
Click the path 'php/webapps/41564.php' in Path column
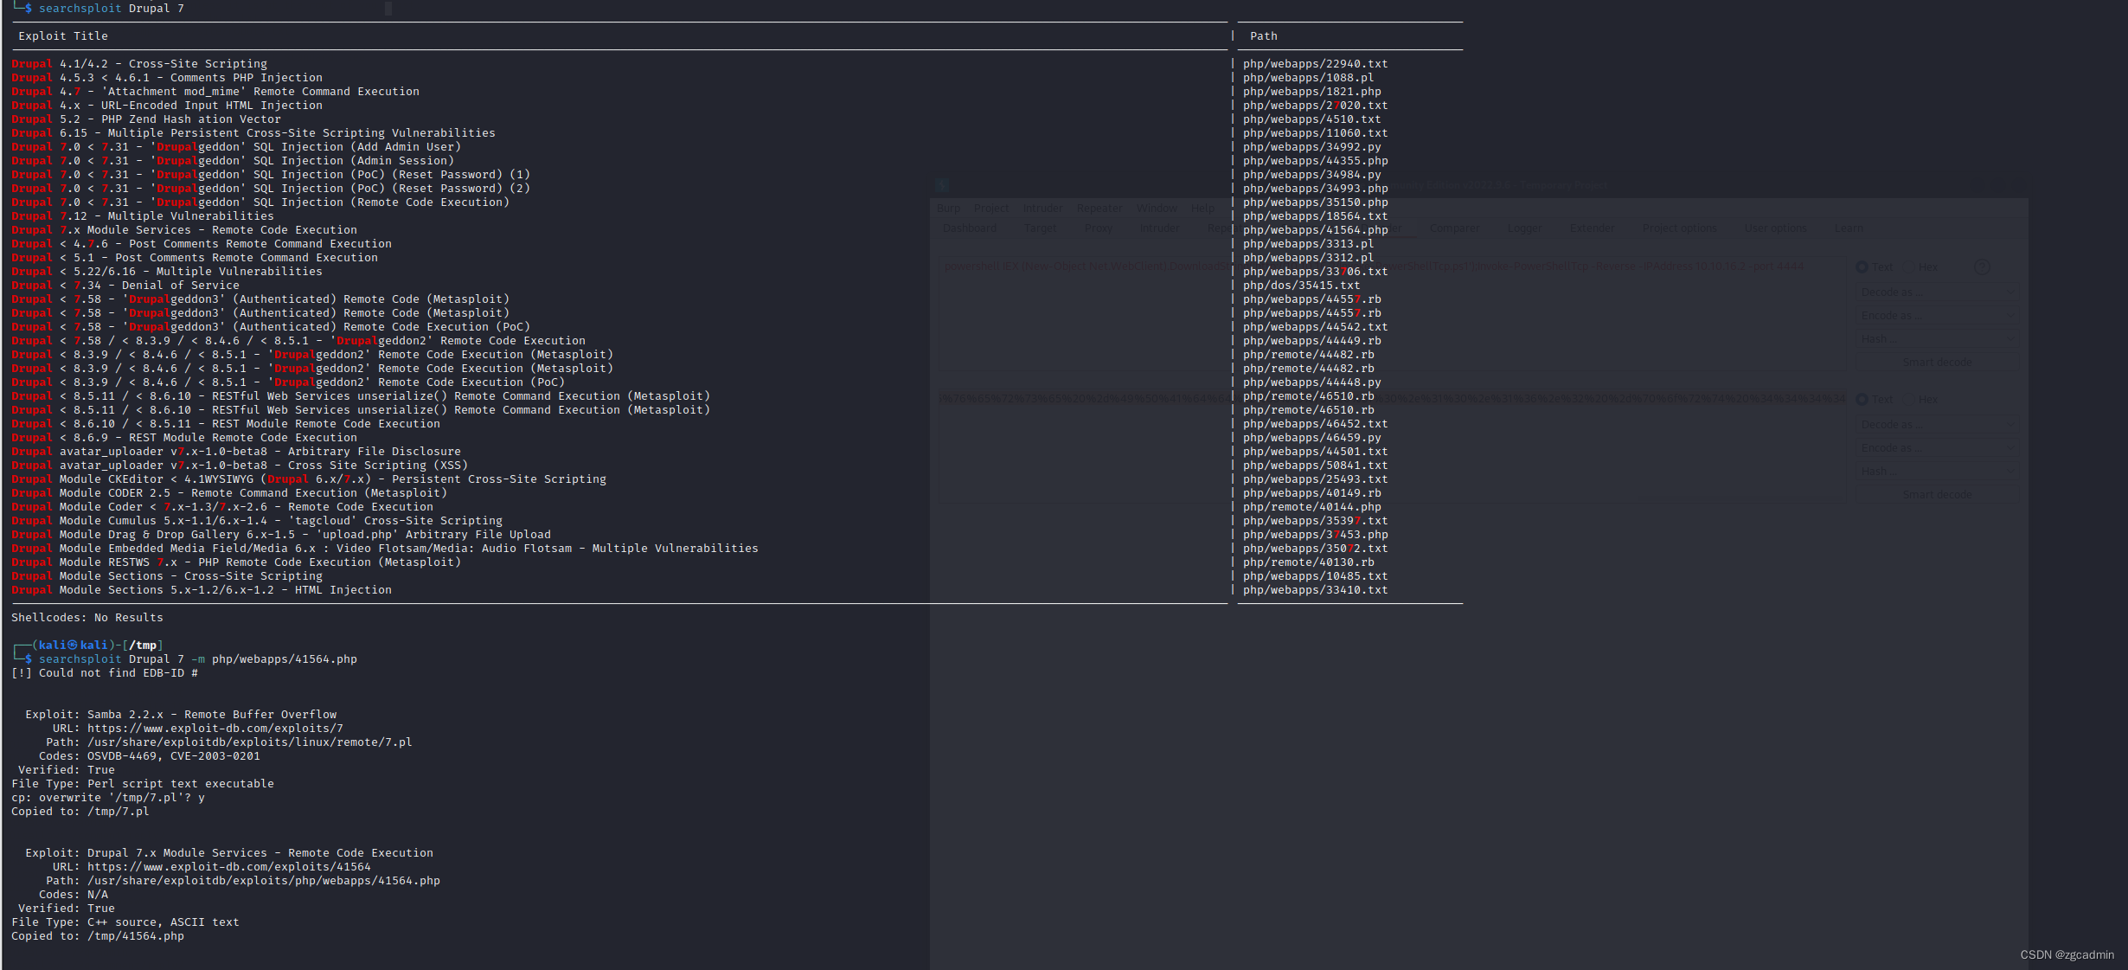pyautogui.click(x=1316, y=230)
